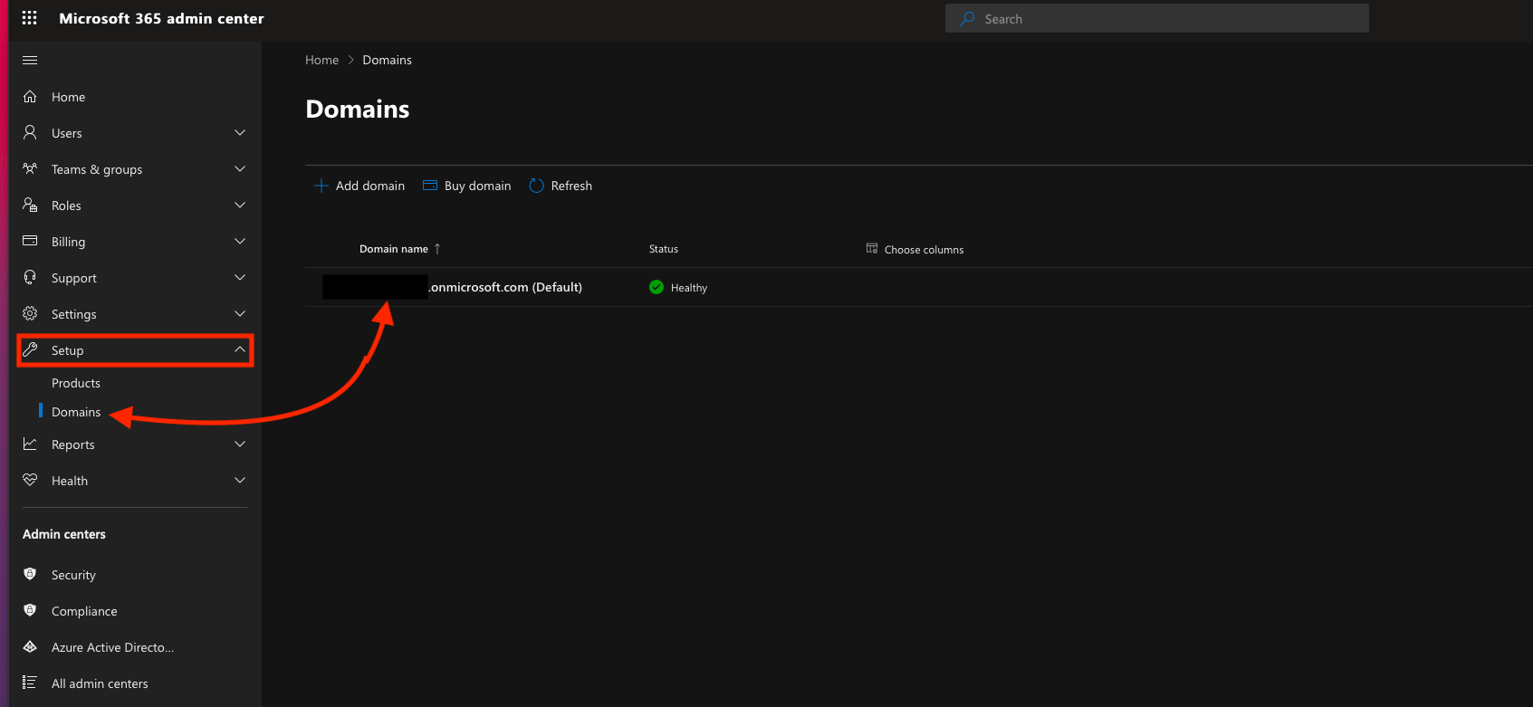This screenshot has height=707, width=1533.
Task: Collapse navigation with hamburger menu icon
Action: [30, 61]
